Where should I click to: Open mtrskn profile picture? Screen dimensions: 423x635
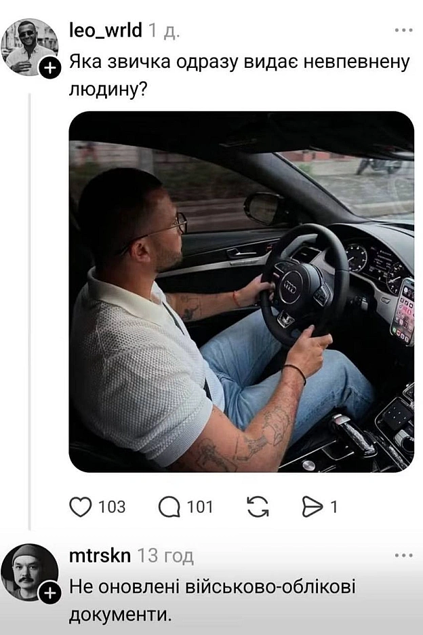click(x=29, y=571)
